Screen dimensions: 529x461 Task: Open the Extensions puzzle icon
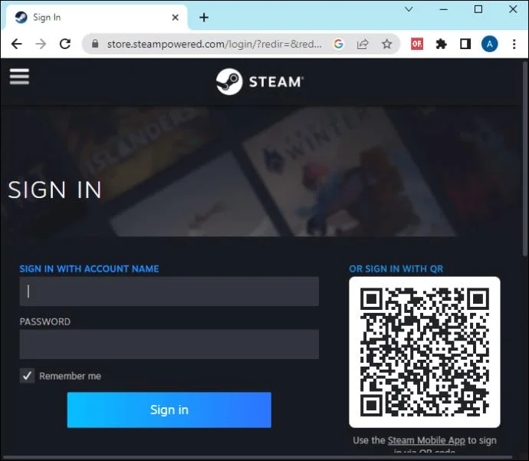(x=442, y=44)
